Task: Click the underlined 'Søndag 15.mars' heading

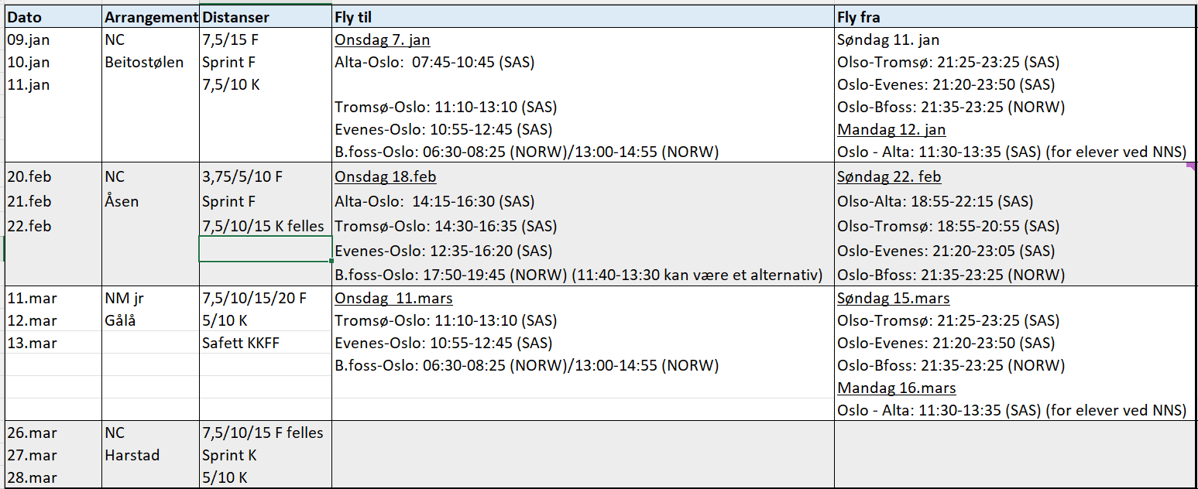Action: (x=893, y=299)
